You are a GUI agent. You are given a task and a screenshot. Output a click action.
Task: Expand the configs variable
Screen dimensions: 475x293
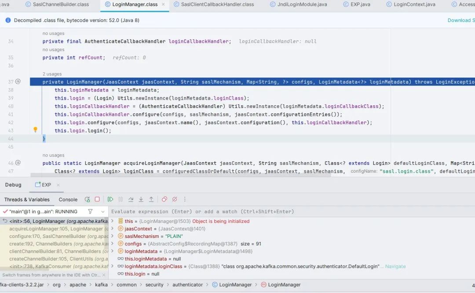point(113,244)
